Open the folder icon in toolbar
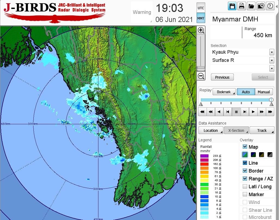 (x=251, y=6)
